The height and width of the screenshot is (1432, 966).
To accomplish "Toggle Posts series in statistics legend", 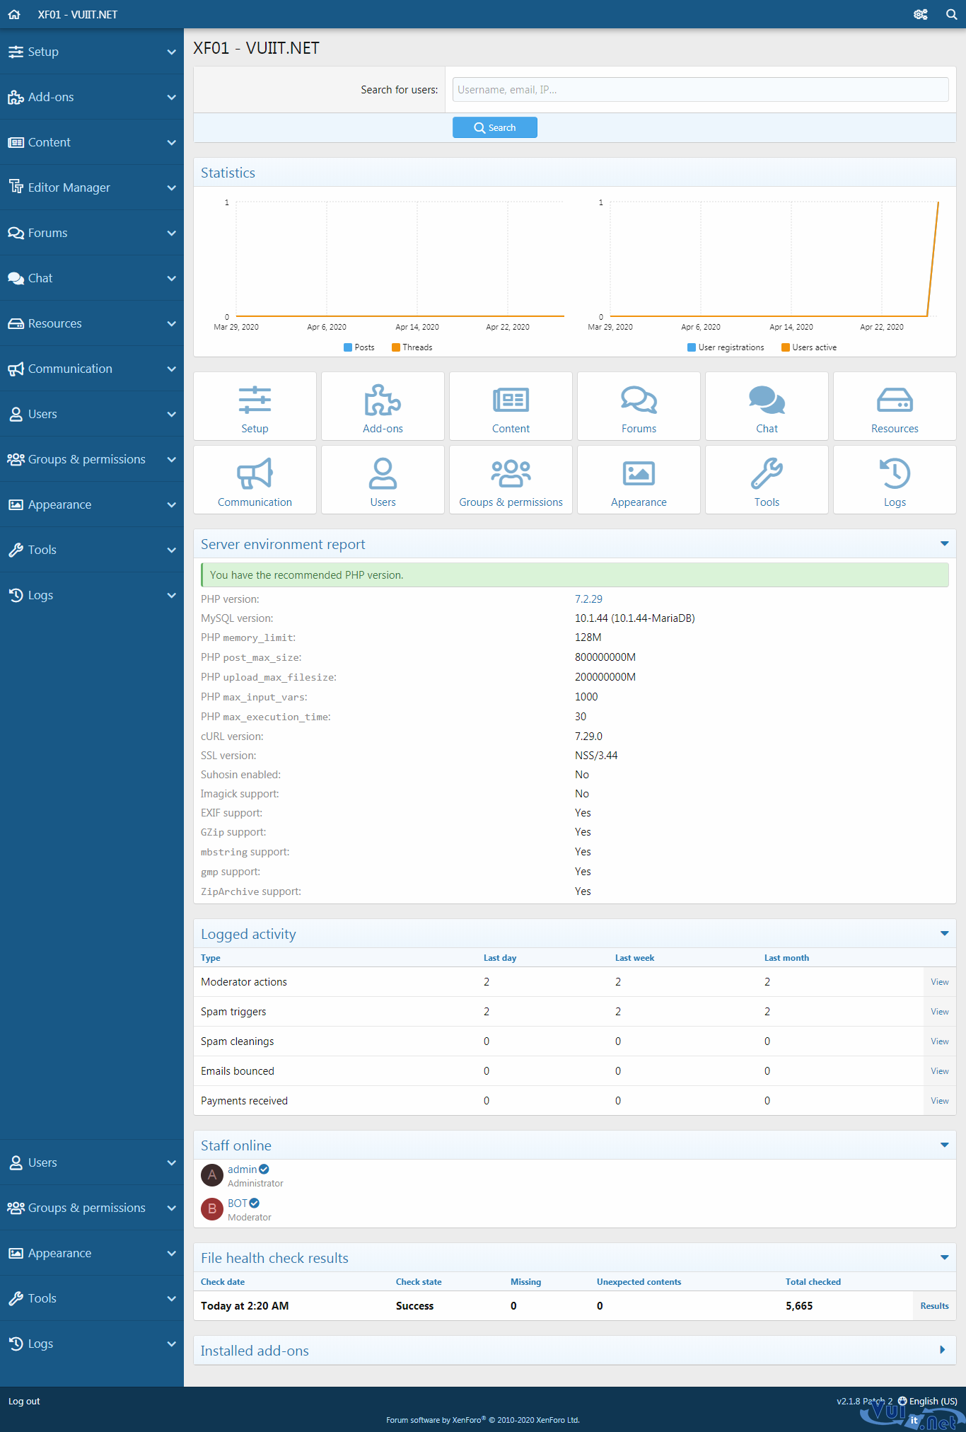I will point(359,347).
